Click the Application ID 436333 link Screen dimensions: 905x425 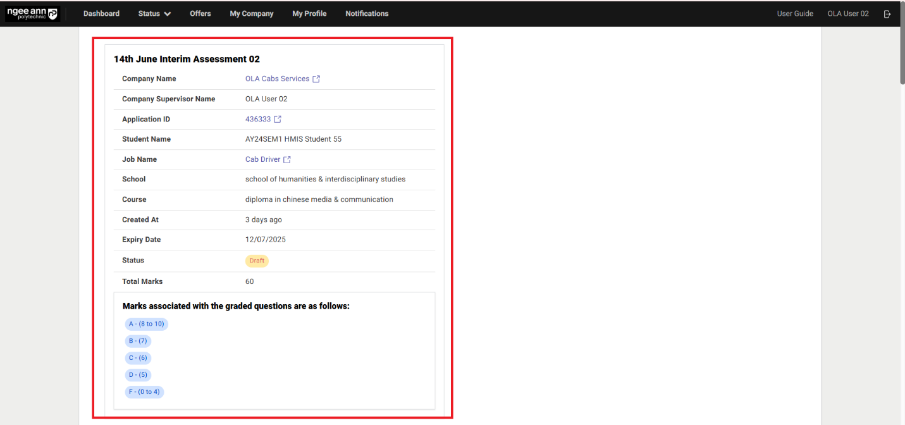pos(257,119)
